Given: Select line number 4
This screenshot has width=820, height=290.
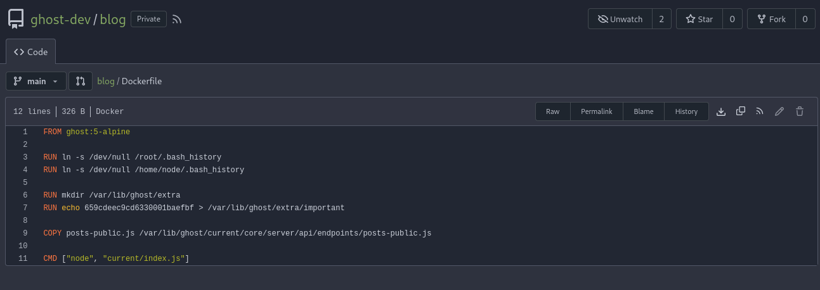Looking at the screenshot, I should [25, 170].
